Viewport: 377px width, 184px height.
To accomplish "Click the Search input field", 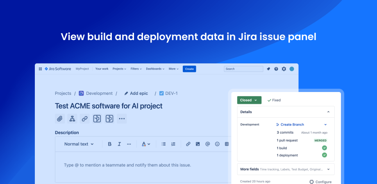I will coord(243,69).
